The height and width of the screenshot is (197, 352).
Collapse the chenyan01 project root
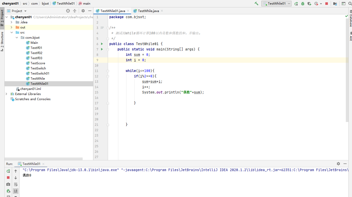pos(7,17)
